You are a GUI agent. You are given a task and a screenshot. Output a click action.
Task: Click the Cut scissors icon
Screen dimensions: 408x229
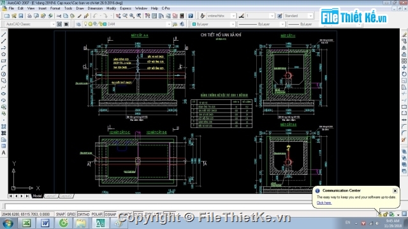pos(59,16)
